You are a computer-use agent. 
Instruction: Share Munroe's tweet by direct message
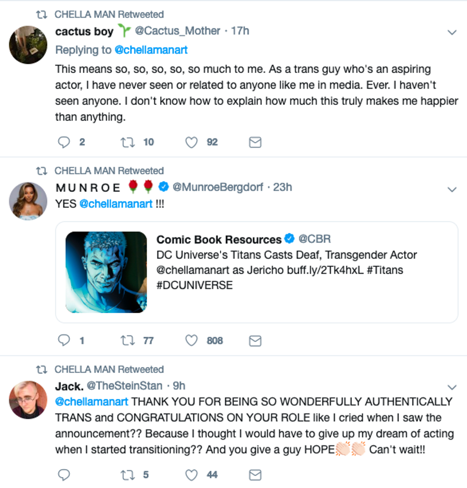[255, 341]
